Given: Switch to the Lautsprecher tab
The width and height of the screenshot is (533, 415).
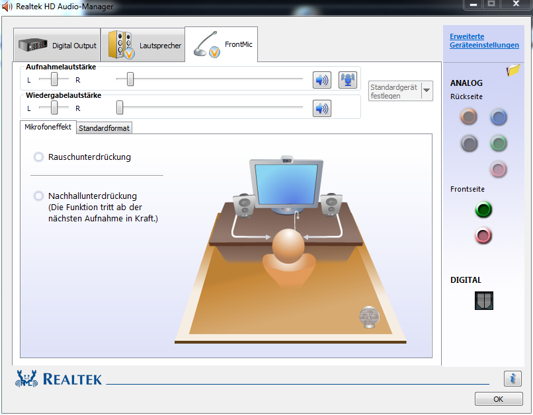Looking at the screenshot, I should pos(143,45).
